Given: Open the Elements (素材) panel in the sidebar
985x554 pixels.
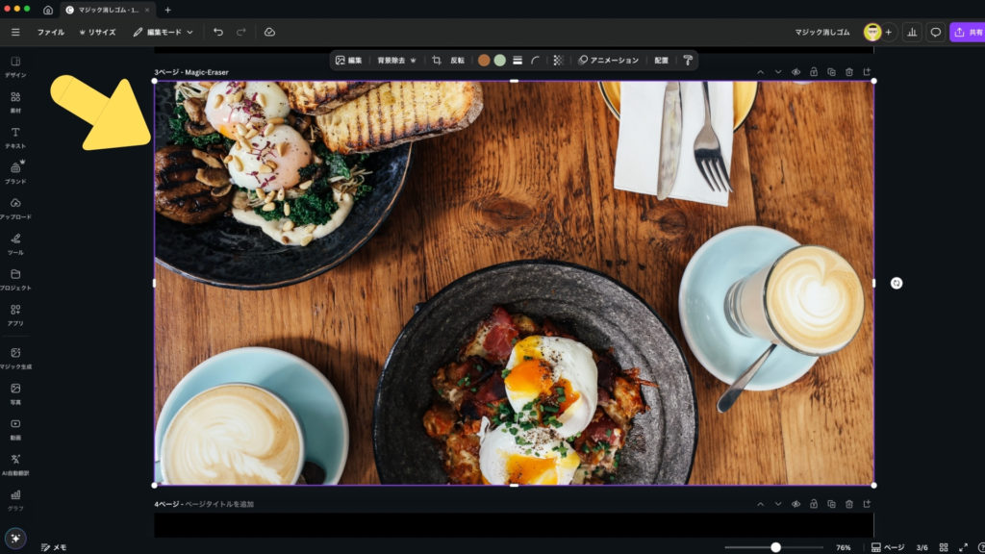Looking at the screenshot, I should [15, 102].
